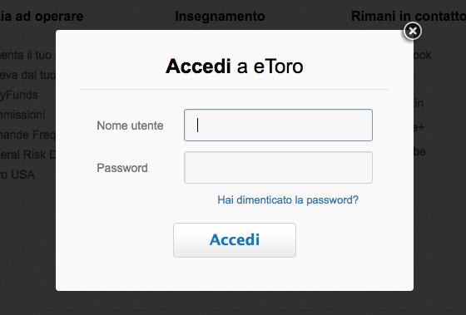
Task: Select the Insegnamento footer heading
Action: tap(220, 16)
